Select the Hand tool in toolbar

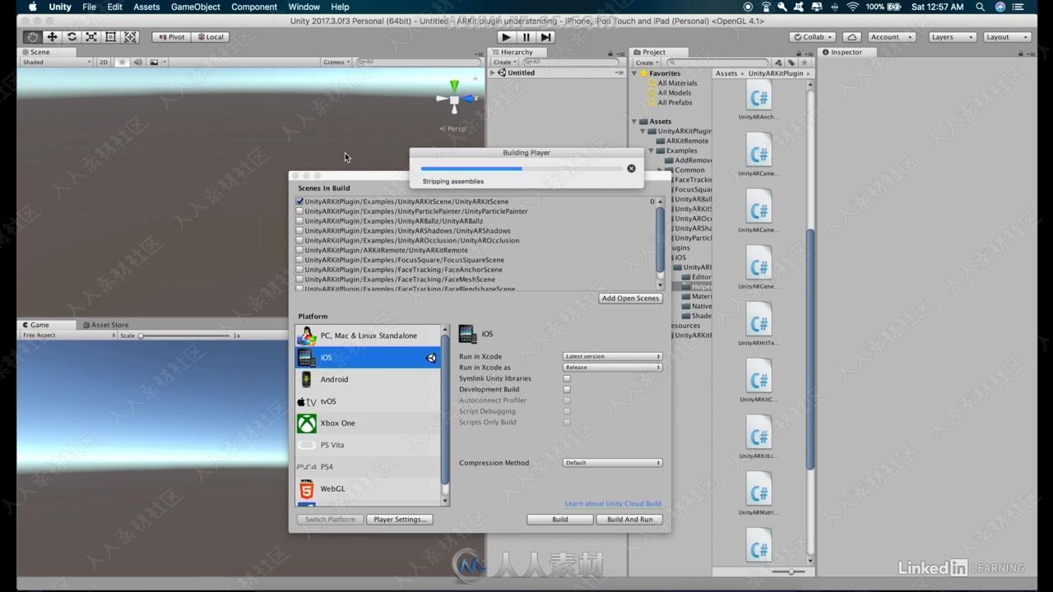[x=32, y=37]
